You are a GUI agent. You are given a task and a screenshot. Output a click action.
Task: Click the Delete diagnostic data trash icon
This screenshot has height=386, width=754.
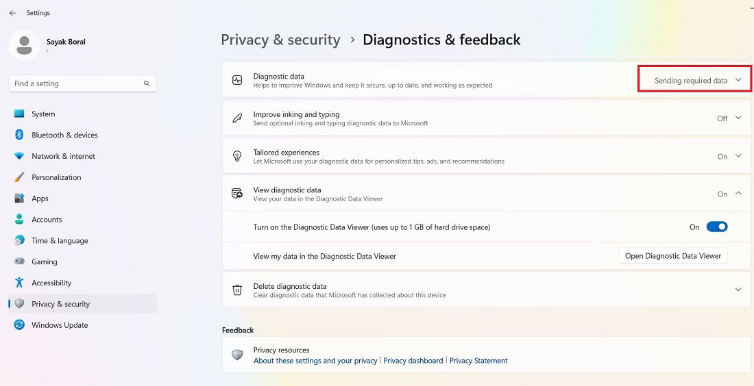[x=237, y=290]
